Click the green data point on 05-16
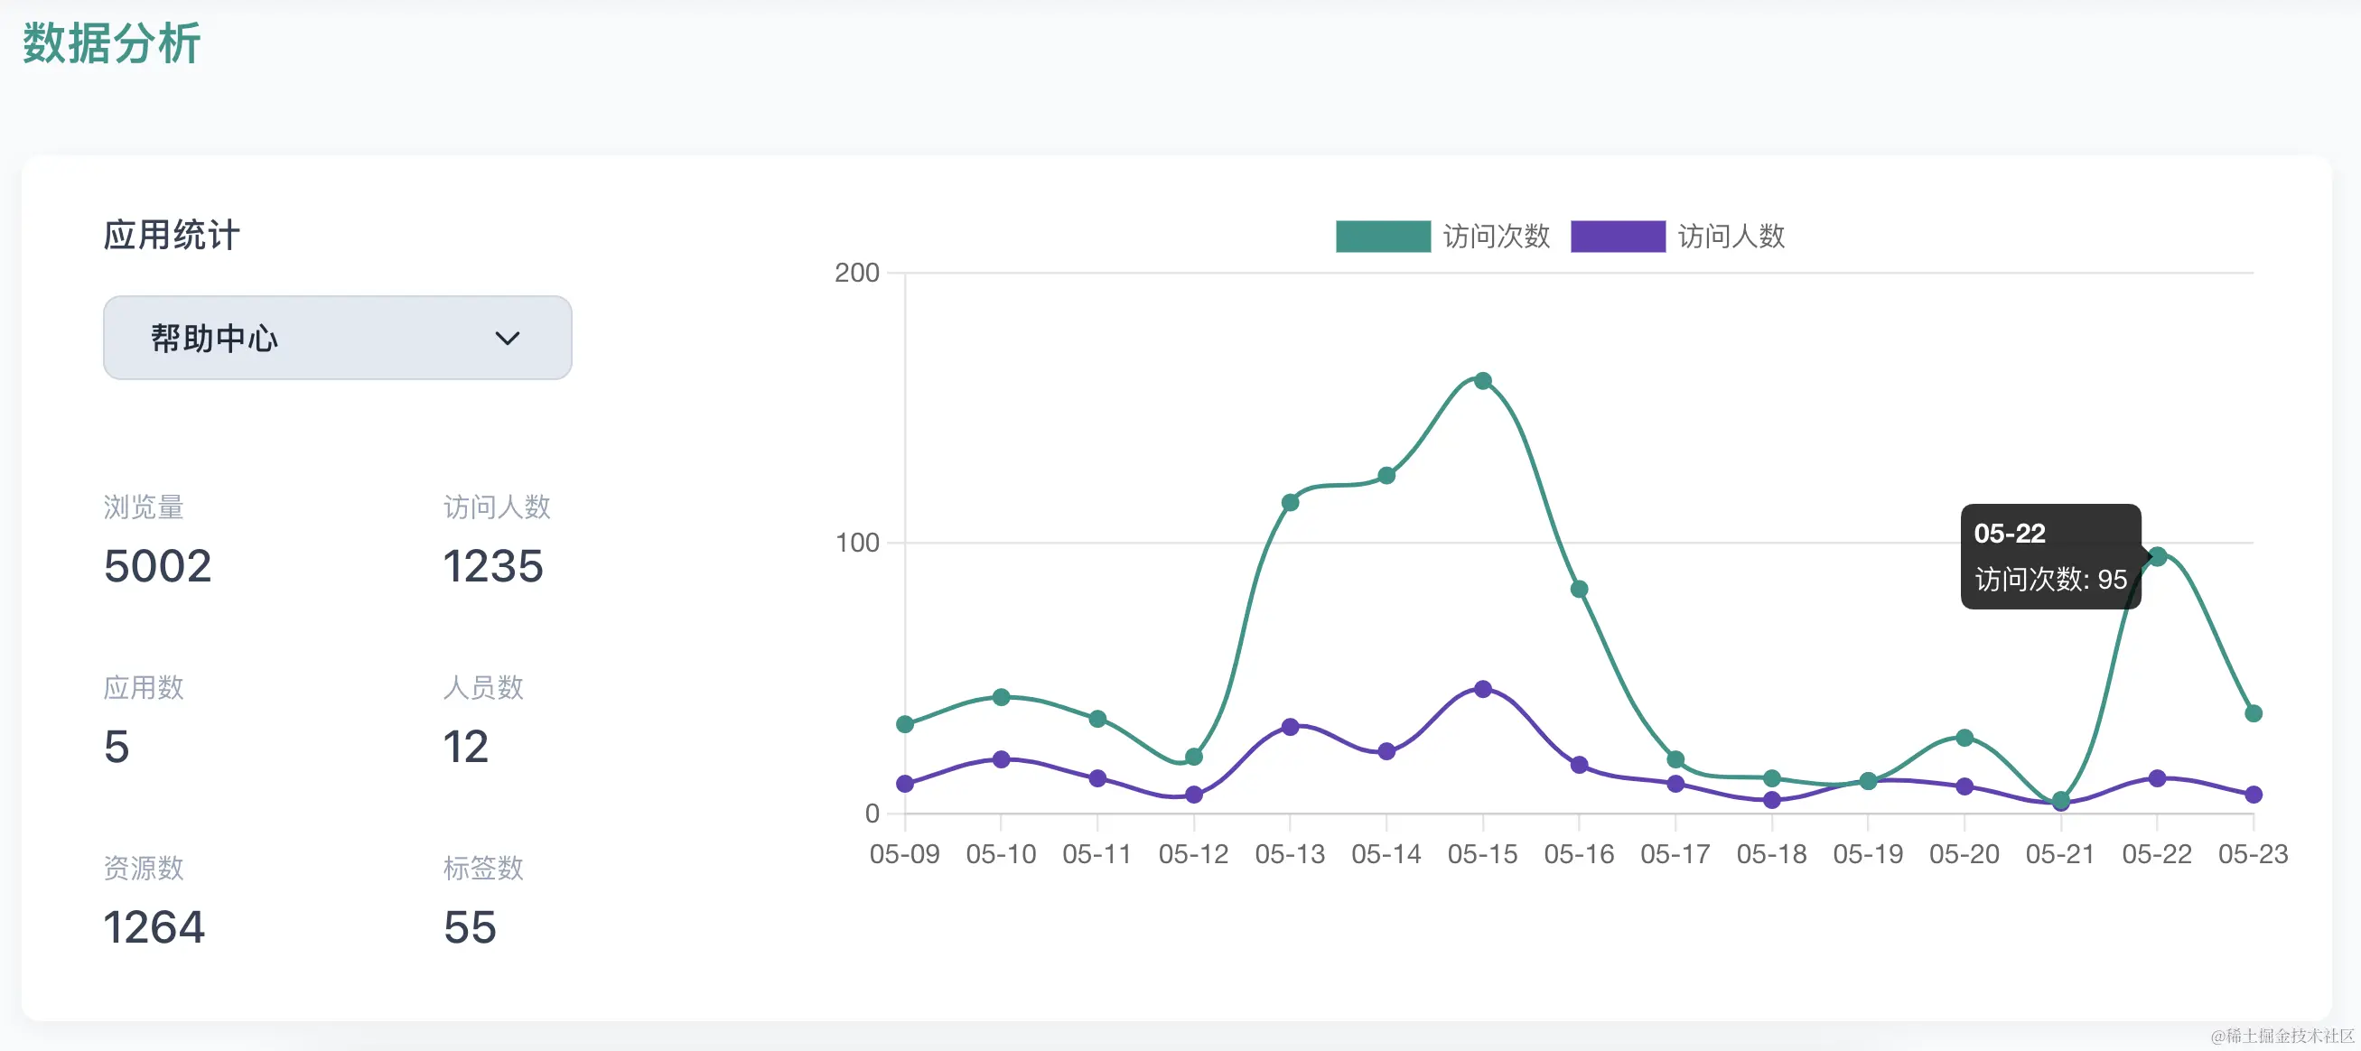This screenshot has width=2361, height=1051. tap(1578, 590)
